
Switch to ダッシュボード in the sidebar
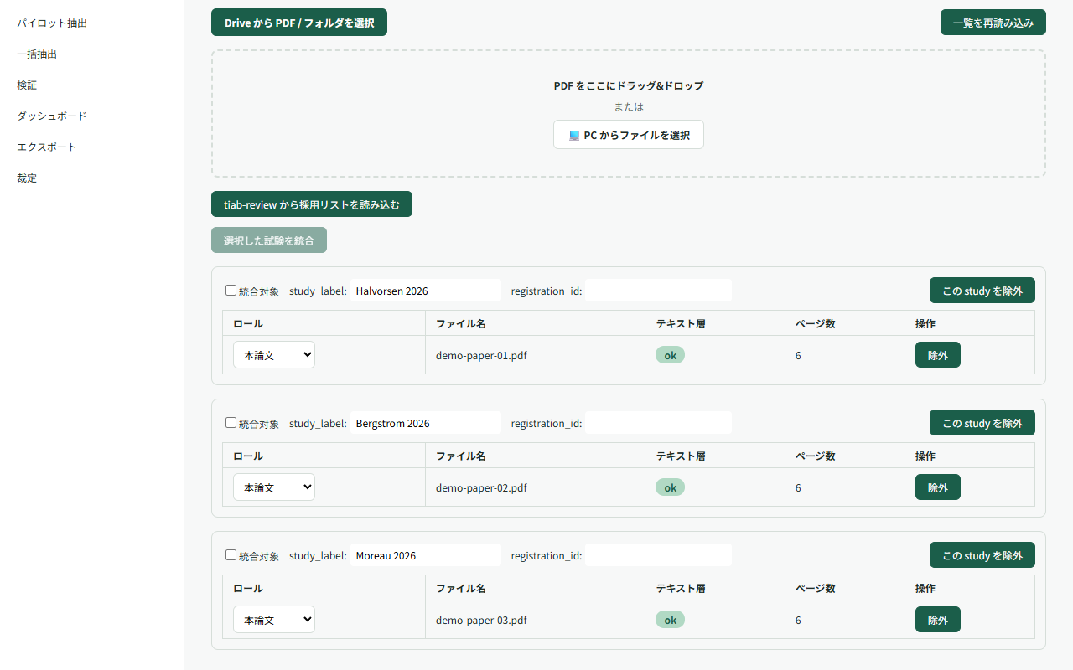pyautogui.click(x=52, y=116)
